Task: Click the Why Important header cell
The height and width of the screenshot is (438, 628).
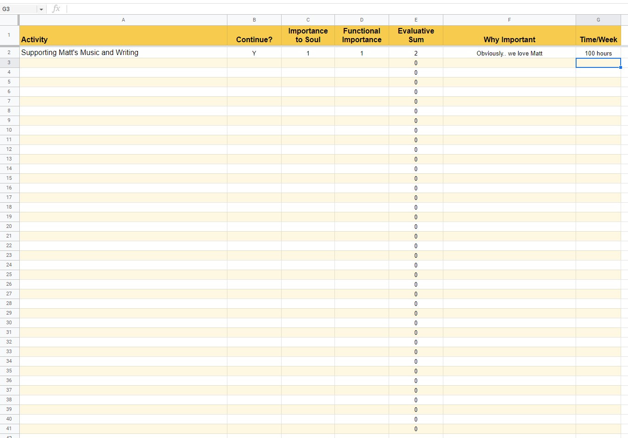Action: tap(509, 35)
